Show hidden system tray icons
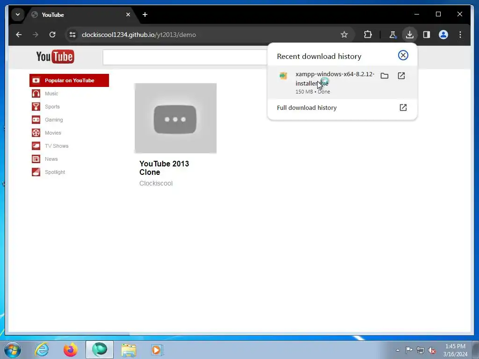Screen dimensions: 479x359 click(x=398, y=350)
